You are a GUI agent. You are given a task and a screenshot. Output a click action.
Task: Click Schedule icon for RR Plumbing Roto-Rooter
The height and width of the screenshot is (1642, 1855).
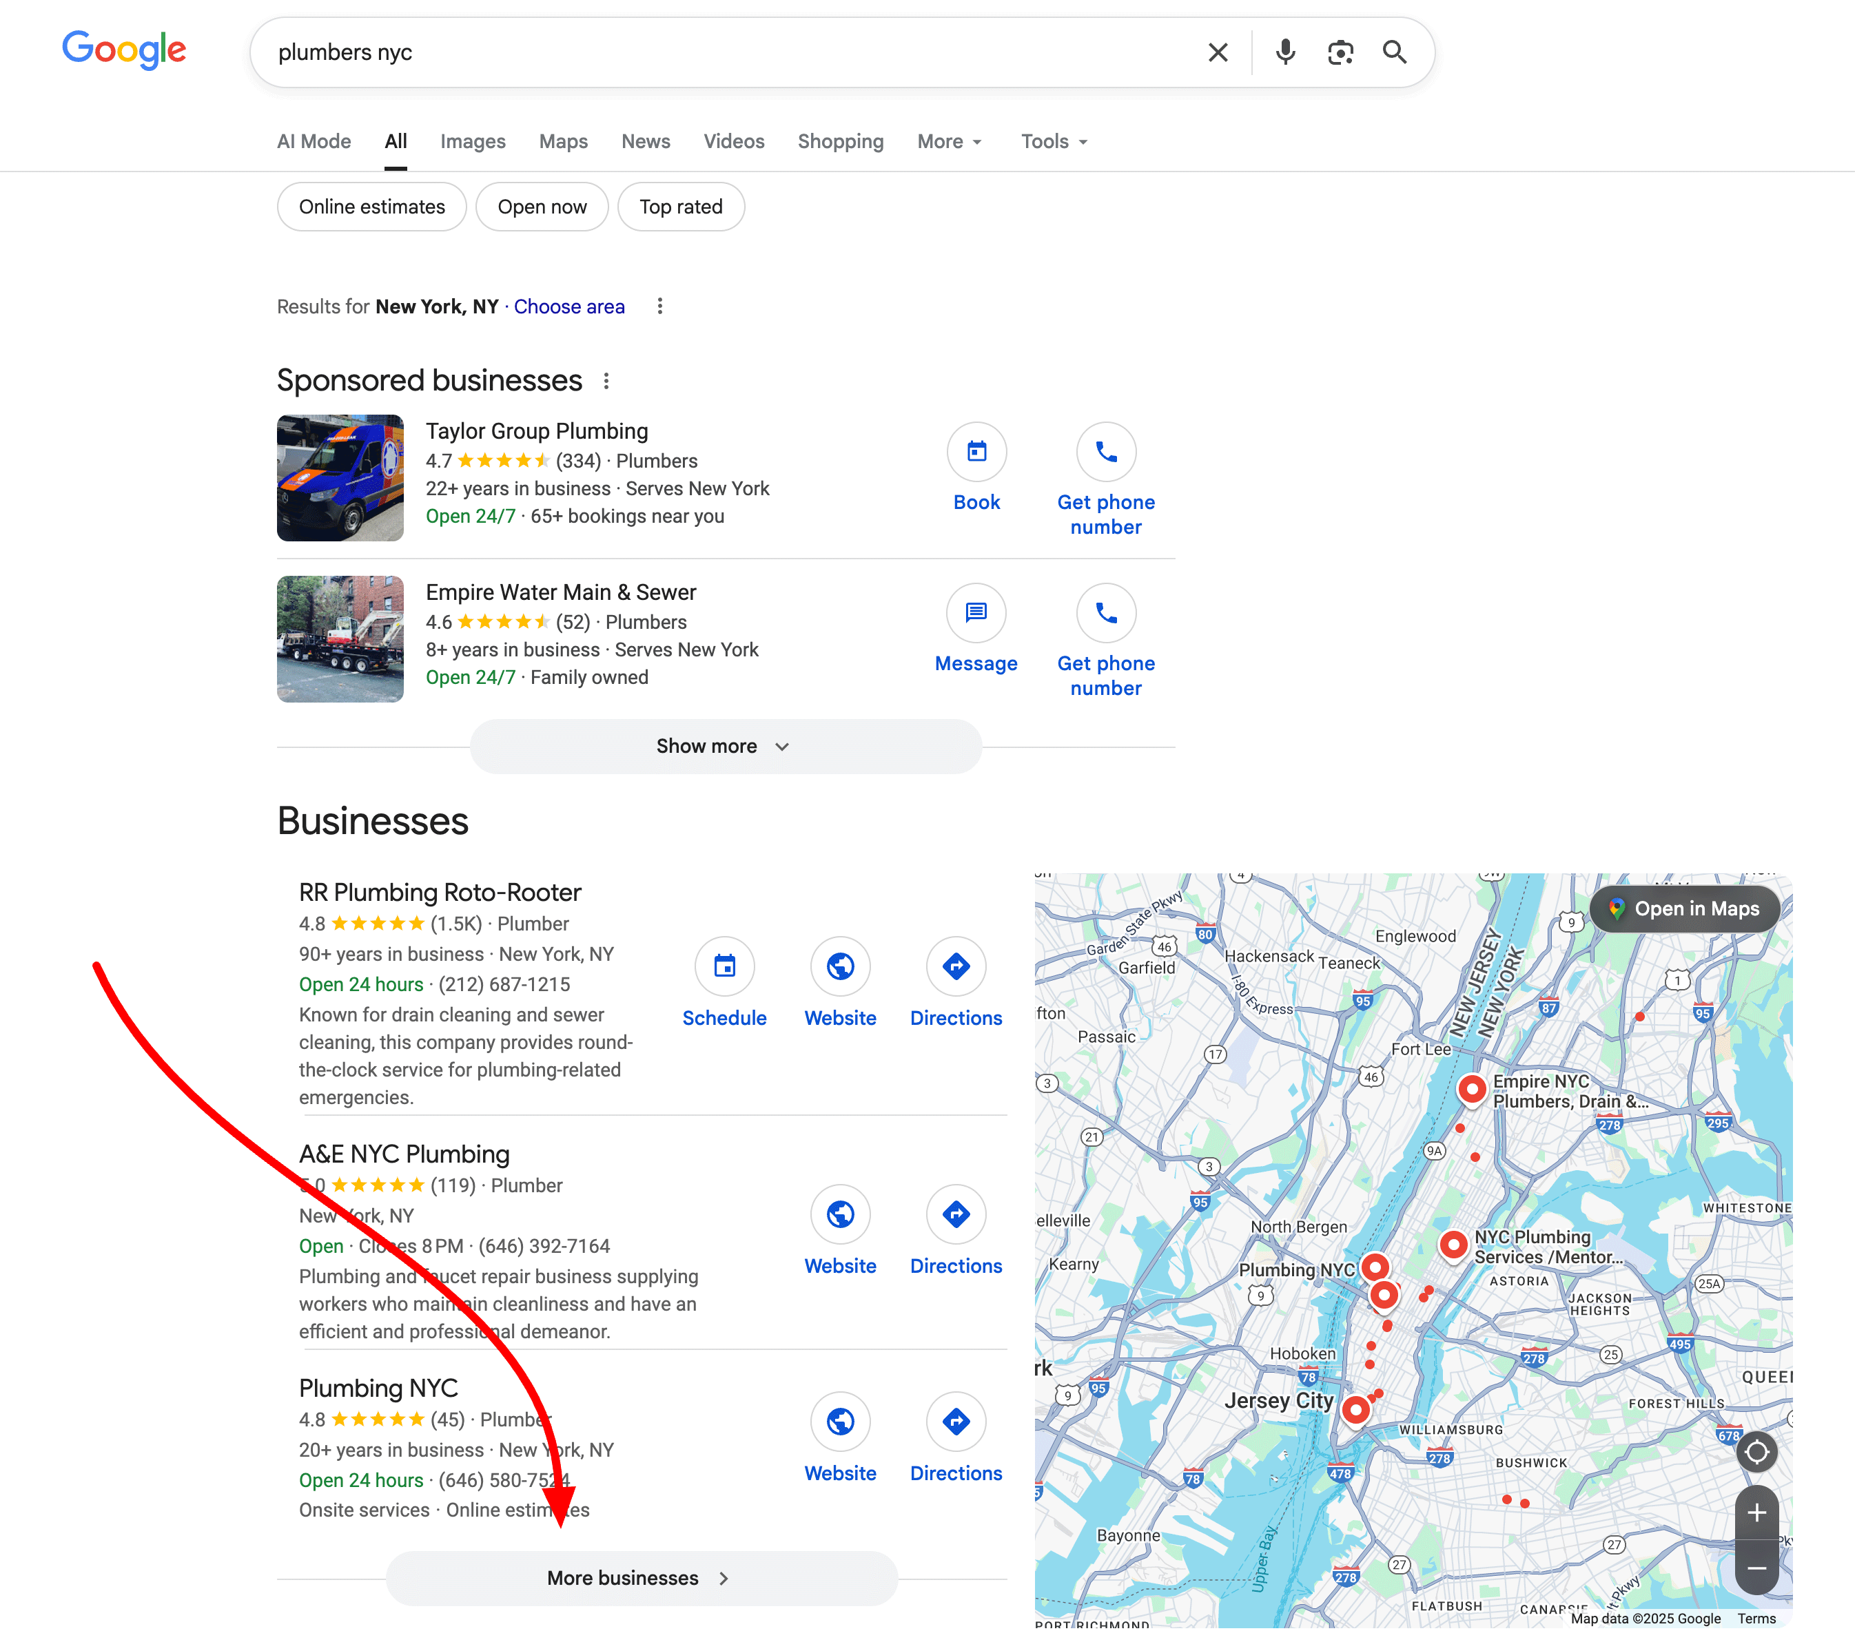724,966
